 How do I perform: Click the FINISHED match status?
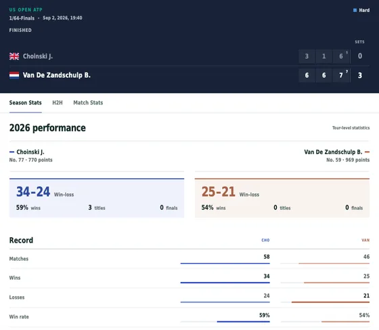[x=20, y=30]
